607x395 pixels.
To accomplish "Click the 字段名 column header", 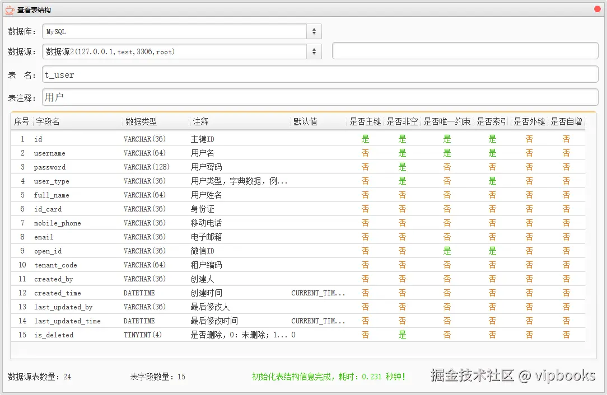I will [78, 121].
